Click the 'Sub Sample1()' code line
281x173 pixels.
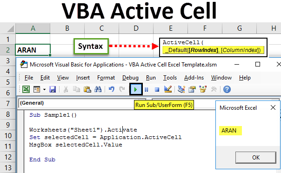pyautogui.click(x=53, y=115)
